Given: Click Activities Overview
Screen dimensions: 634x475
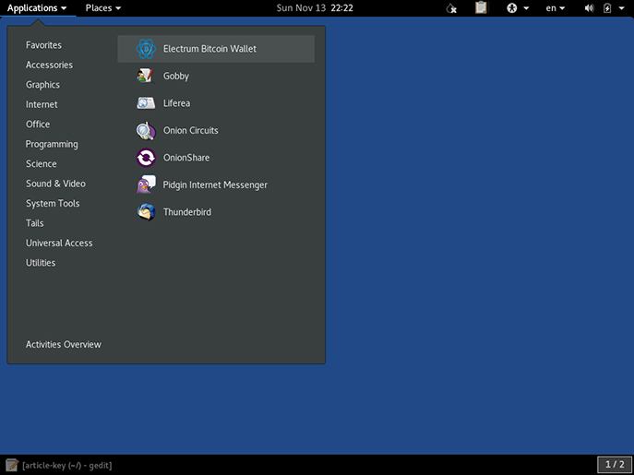Looking at the screenshot, I should 64,344.
